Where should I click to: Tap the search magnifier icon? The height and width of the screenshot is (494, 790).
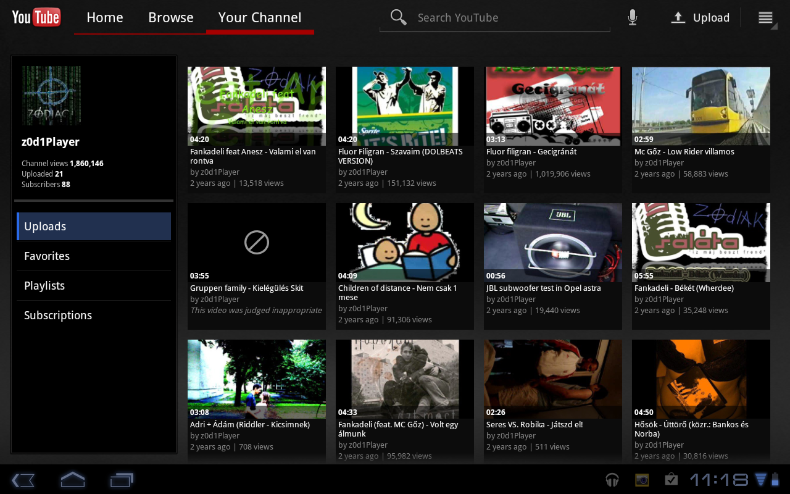(x=399, y=17)
